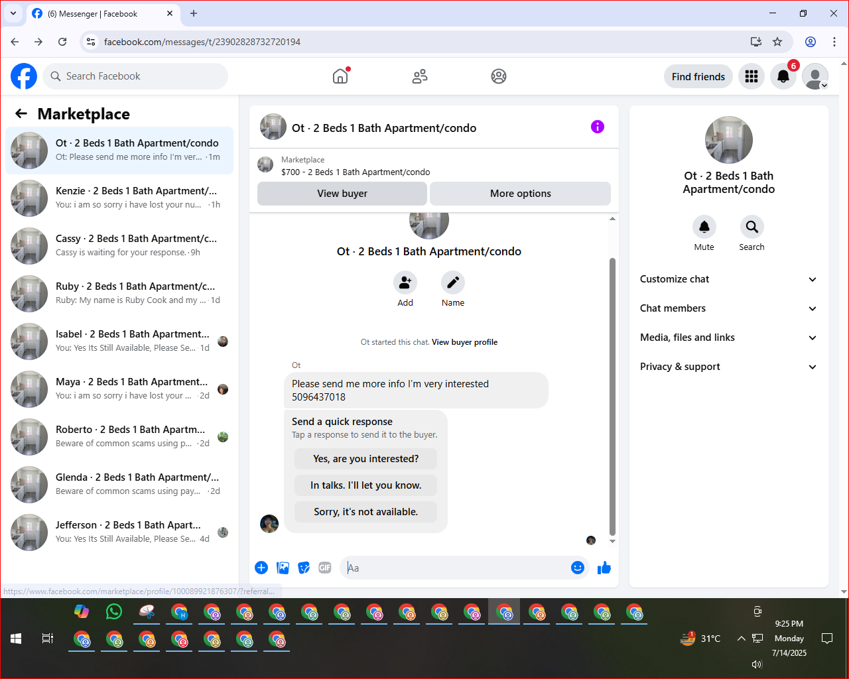Open Chrome three-dot menu
The height and width of the screenshot is (679, 849).
click(834, 42)
